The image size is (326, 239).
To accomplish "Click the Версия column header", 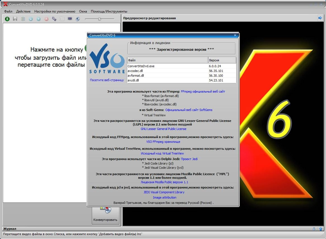I will 222,60.
